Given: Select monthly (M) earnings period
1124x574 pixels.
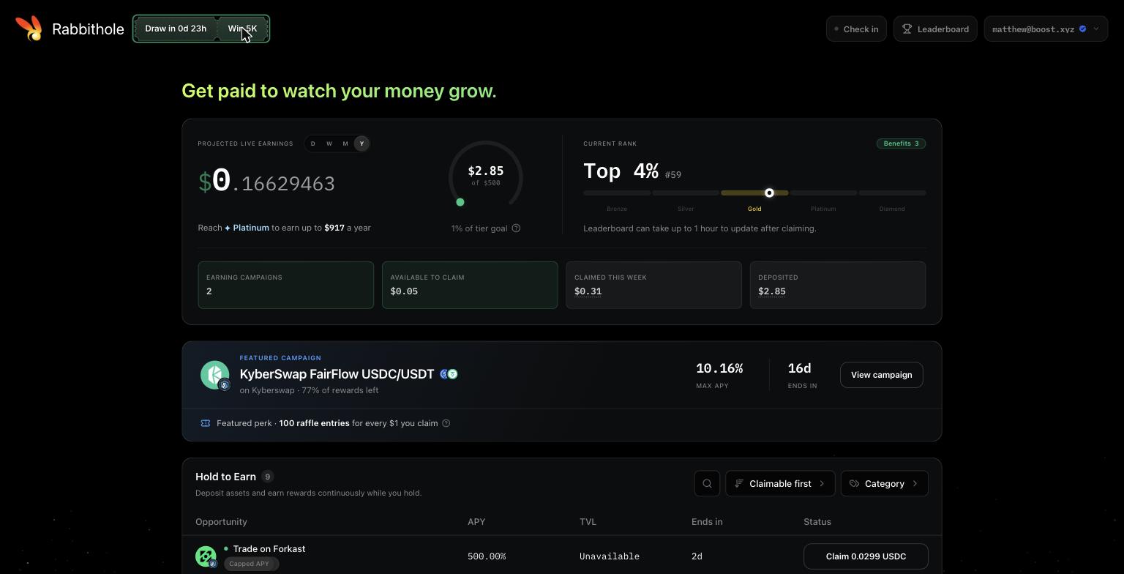Looking at the screenshot, I should pos(345,143).
